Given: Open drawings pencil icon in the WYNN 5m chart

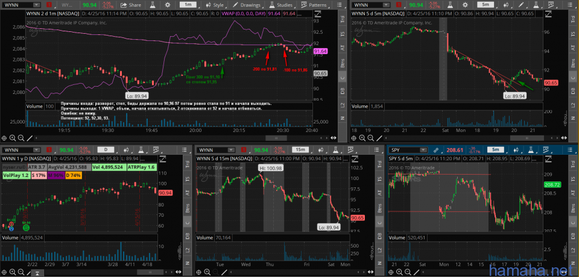Looking at the screenshot, I should [521, 5].
